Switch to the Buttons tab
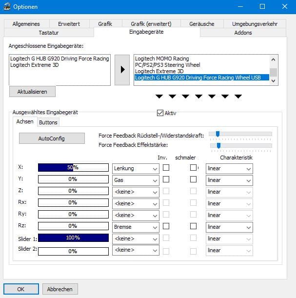This screenshot has width=296, height=298. [x=48, y=122]
